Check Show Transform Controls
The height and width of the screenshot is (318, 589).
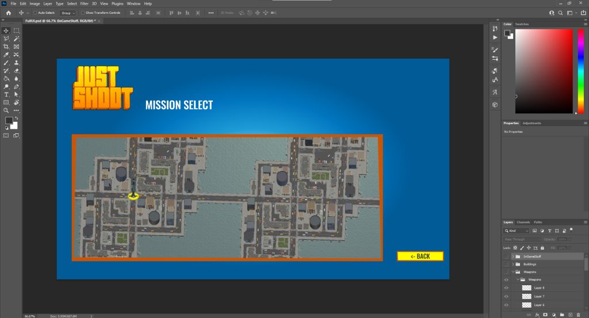(82, 12)
